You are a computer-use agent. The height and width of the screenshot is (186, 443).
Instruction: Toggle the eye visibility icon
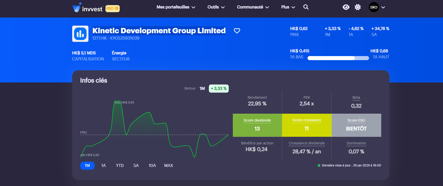[346, 7]
